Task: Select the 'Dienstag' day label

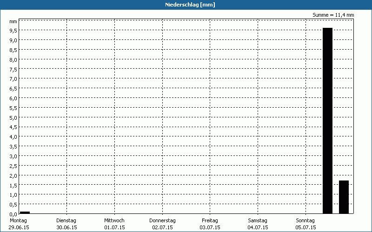Action: click(x=66, y=220)
